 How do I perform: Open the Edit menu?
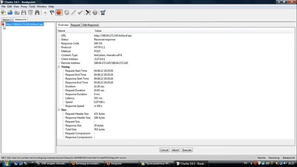point(9,6)
